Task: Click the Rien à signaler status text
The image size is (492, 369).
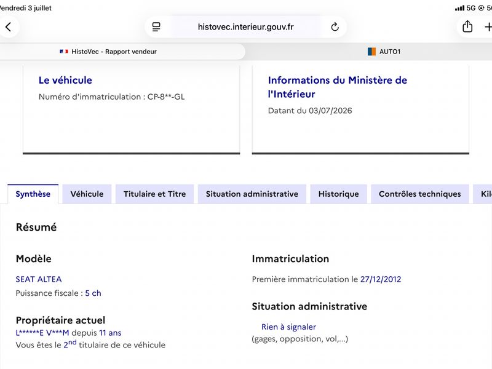Action: pos(288,327)
